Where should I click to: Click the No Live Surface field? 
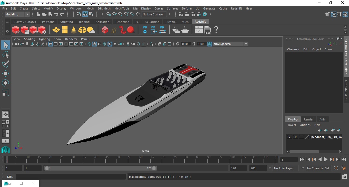tap(154, 14)
